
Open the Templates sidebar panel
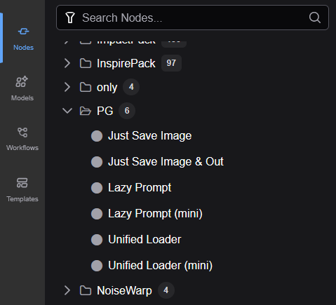coord(22,189)
